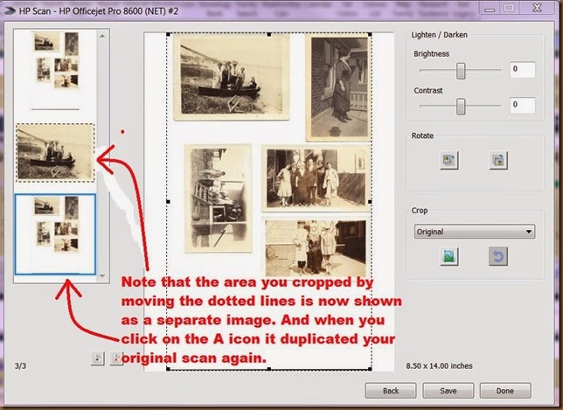Click the Brightness slider handle

tap(461, 71)
